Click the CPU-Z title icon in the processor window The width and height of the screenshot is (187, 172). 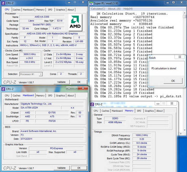[3, 3]
